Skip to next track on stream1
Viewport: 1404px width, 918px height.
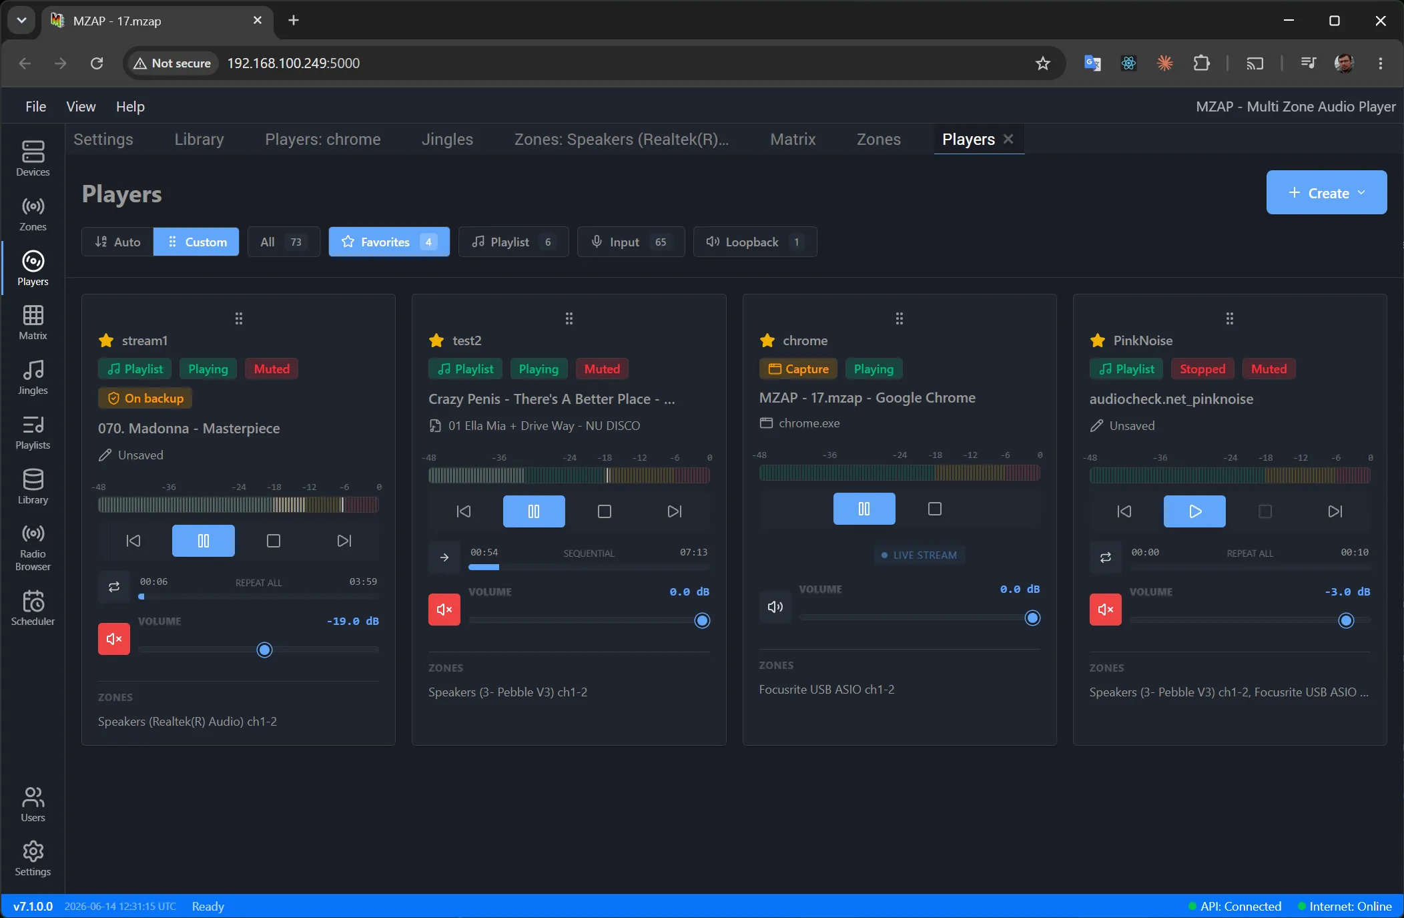click(344, 541)
